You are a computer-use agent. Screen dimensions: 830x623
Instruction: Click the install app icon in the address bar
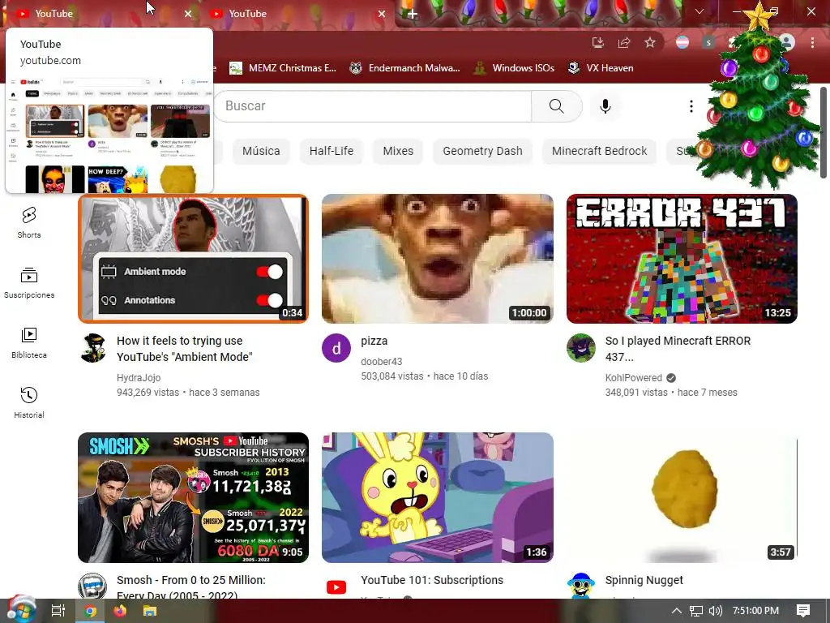[x=597, y=42]
